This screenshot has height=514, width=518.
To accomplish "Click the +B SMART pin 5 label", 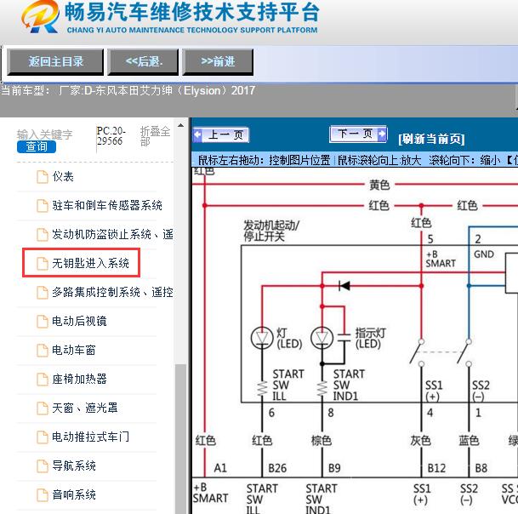I will pyautogui.click(x=441, y=259).
